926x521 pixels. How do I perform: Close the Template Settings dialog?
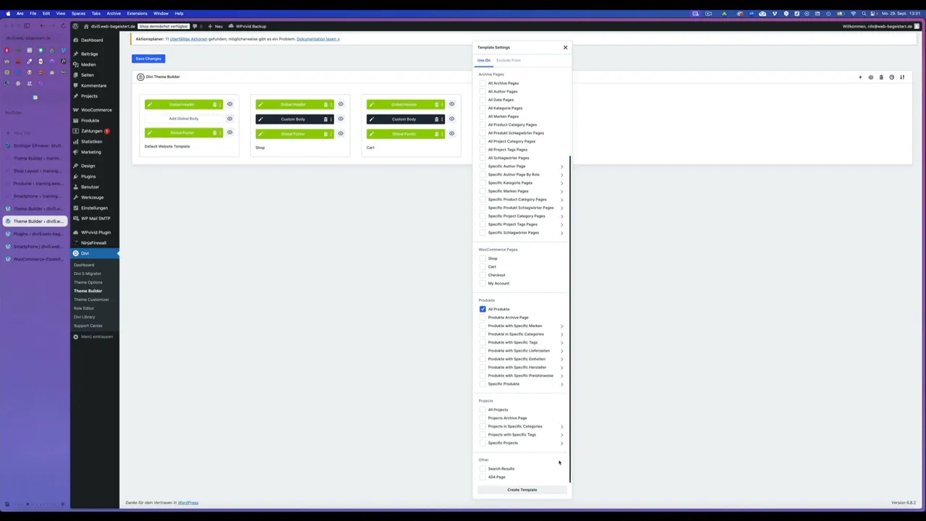(566, 48)
